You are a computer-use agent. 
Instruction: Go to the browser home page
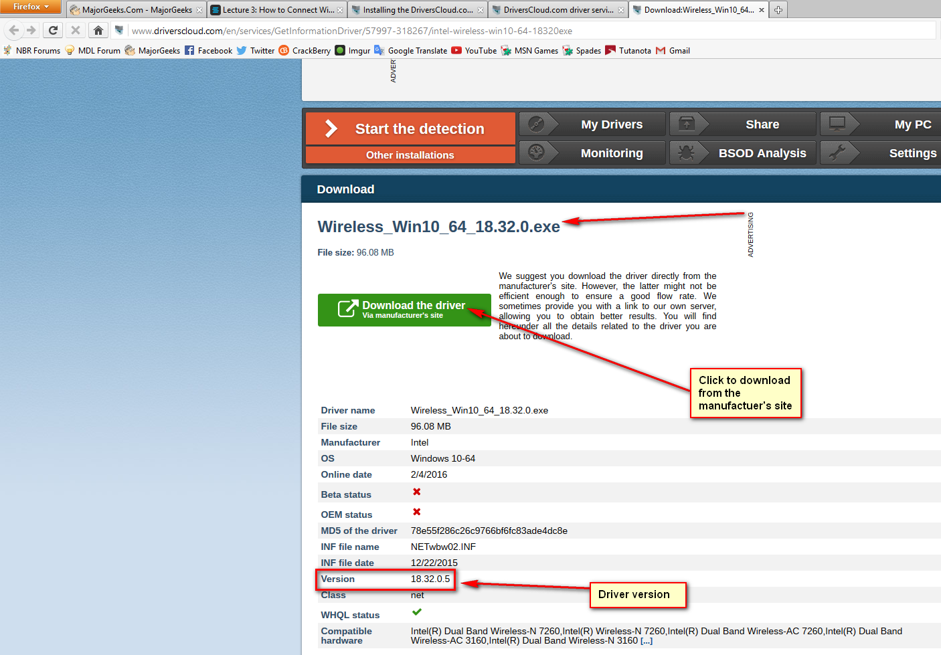point(98,30)
